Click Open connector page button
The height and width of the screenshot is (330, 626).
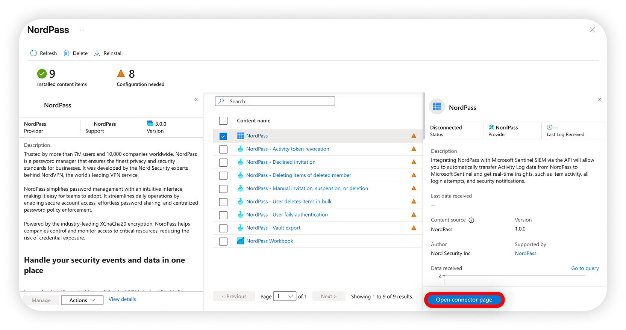pos(464,300)
